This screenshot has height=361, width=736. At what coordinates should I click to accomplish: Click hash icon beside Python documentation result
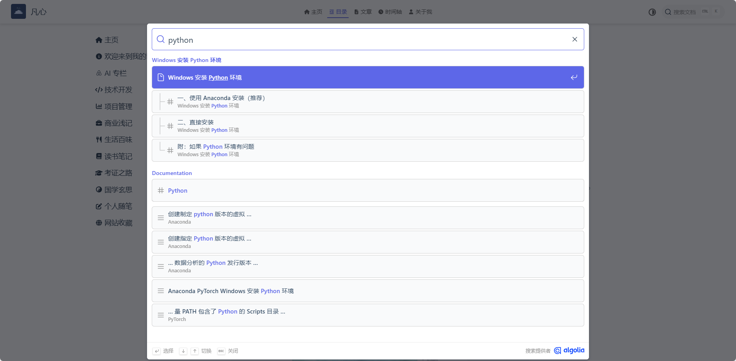[161, 190]
